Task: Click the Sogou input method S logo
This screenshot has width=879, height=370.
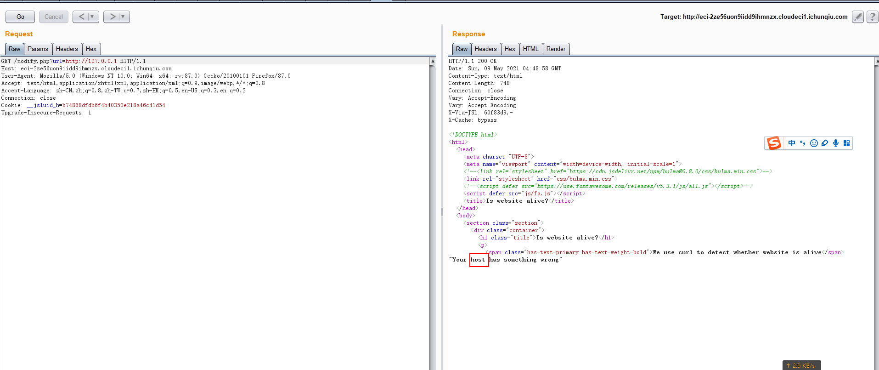Action: click(774, 143)
